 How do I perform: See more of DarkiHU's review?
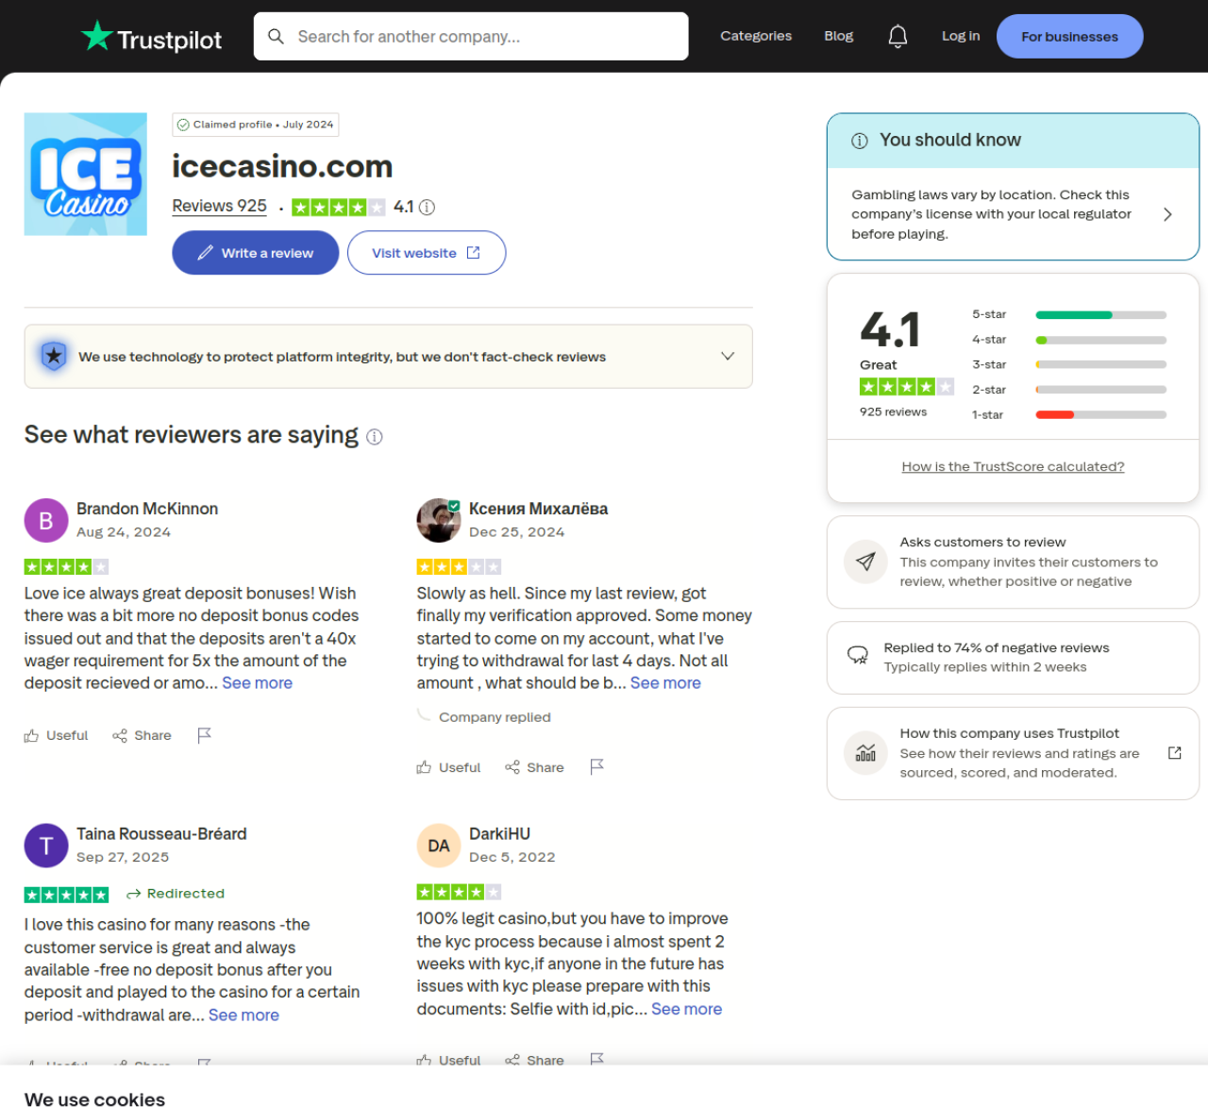click(x=686, y=1009)
